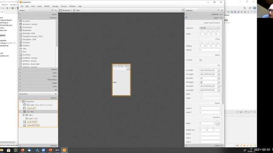Open the File menu
Viewport: 273px width, 153px height.
coord(22,6)
